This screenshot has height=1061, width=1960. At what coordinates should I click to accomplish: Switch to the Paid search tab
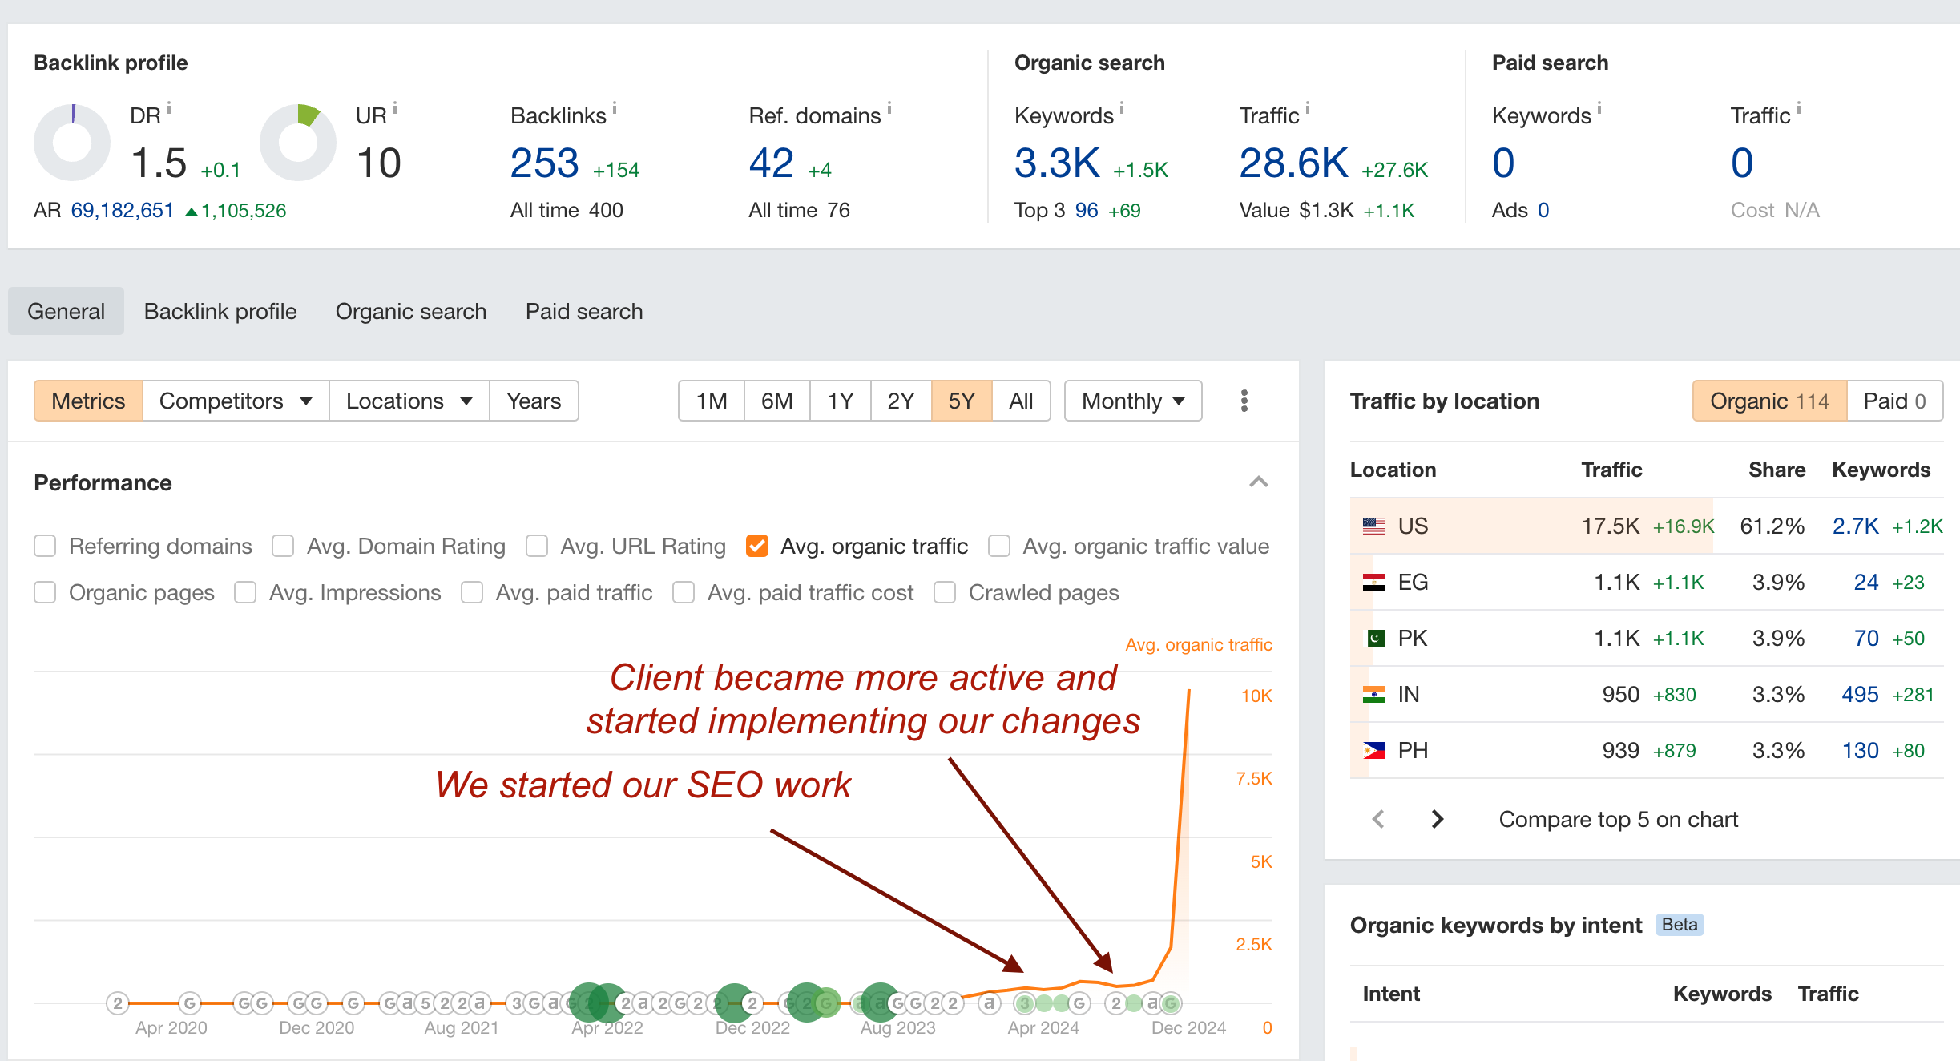584,312
